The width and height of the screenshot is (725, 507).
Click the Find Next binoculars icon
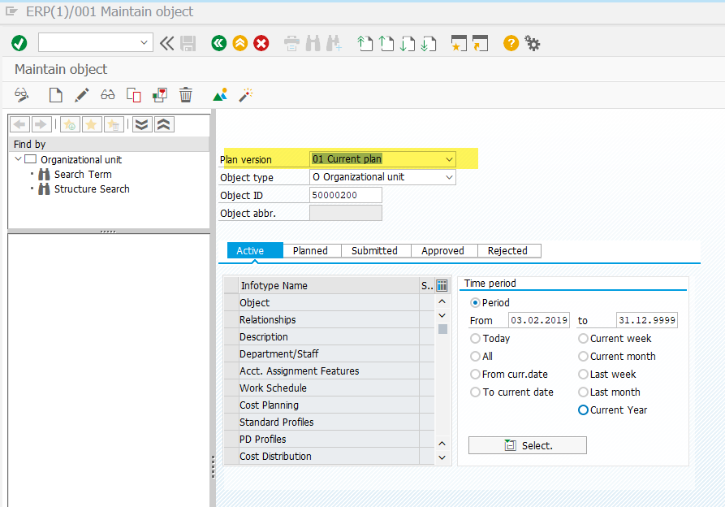pyautogui.click(x=334, y=44)
